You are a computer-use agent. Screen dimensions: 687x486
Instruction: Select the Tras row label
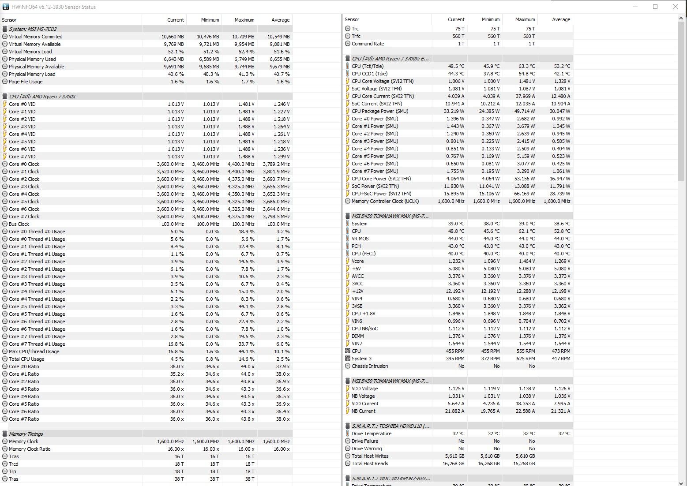[x=14, y=479]
